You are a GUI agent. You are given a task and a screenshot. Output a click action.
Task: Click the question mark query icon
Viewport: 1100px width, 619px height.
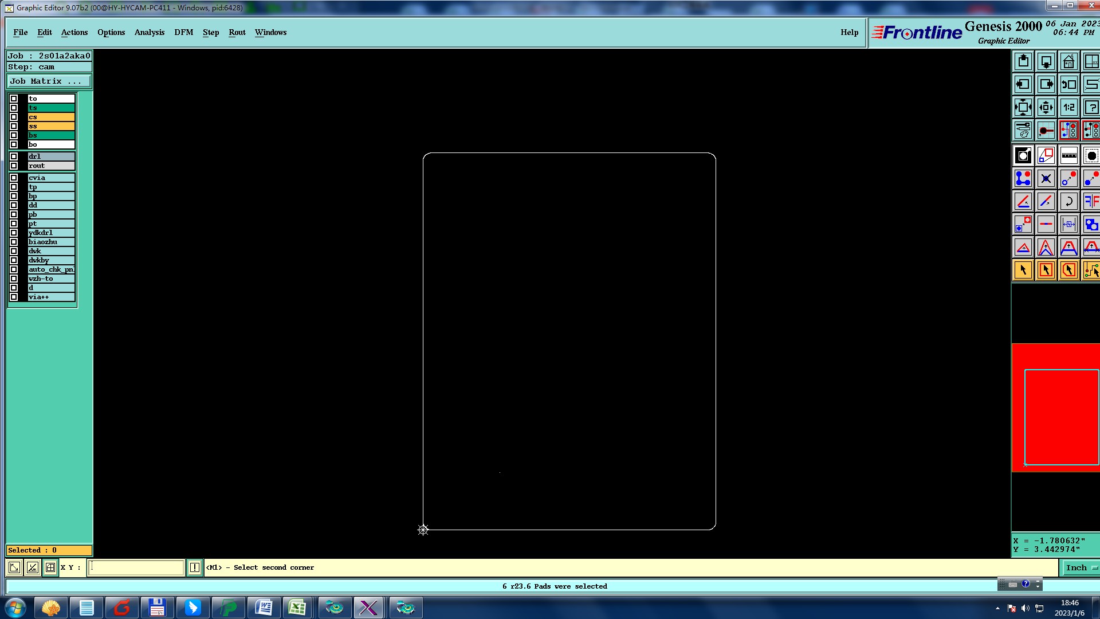point(1091,107)
